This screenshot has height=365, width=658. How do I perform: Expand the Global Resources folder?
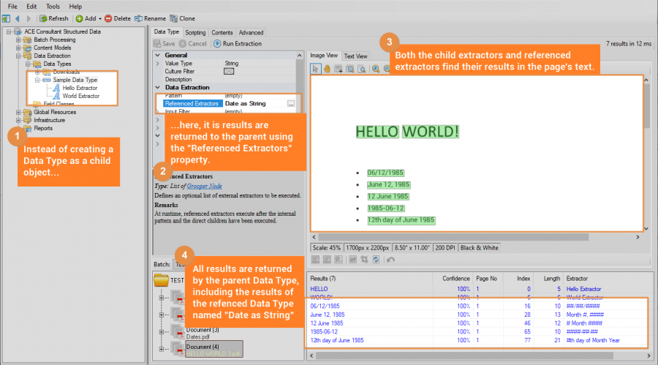(x=19, y=112)
